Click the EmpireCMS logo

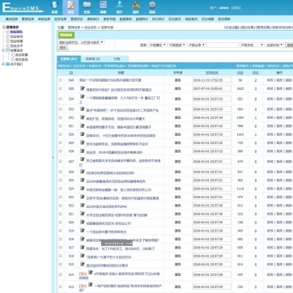[x=23, y=7]
